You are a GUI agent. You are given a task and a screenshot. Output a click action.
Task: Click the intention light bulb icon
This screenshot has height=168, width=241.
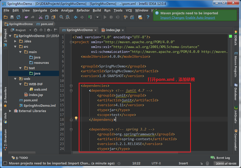pos(76,118)
